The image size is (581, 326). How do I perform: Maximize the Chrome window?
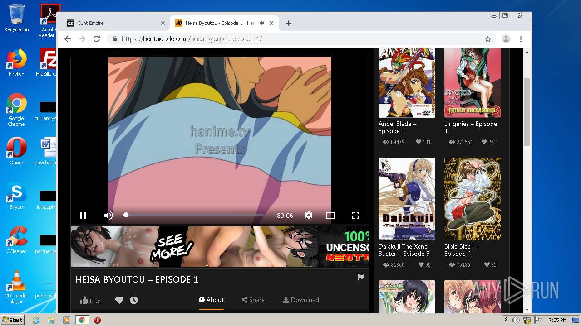505,15
